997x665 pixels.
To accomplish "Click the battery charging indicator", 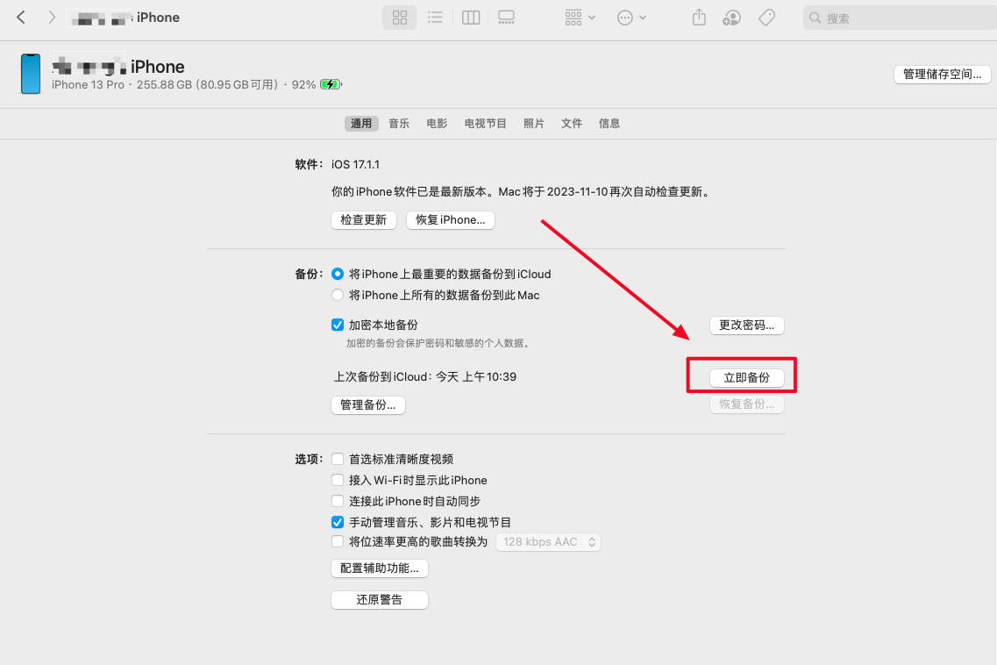I will point(331,84).
